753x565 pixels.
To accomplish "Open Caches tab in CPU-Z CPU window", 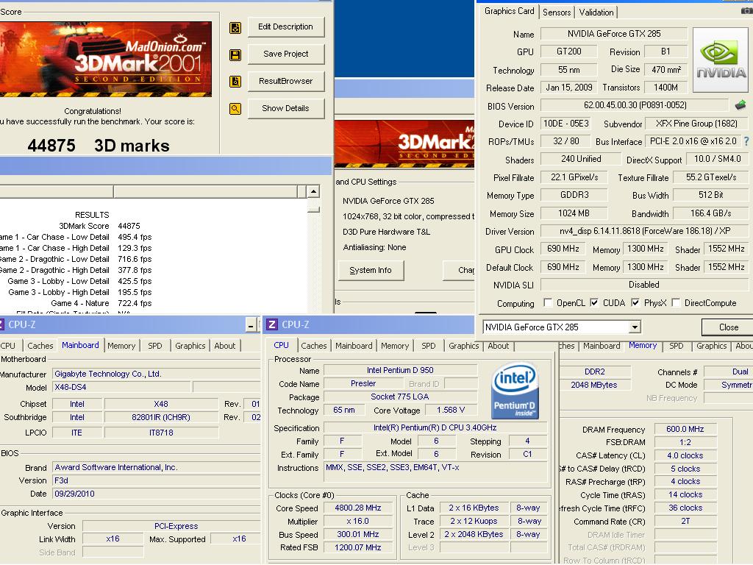I will (x=314, y=346).
